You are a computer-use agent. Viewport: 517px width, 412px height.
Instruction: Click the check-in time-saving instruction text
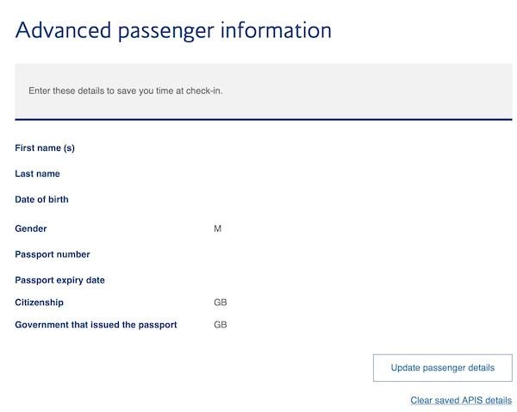tap(126, 91)
